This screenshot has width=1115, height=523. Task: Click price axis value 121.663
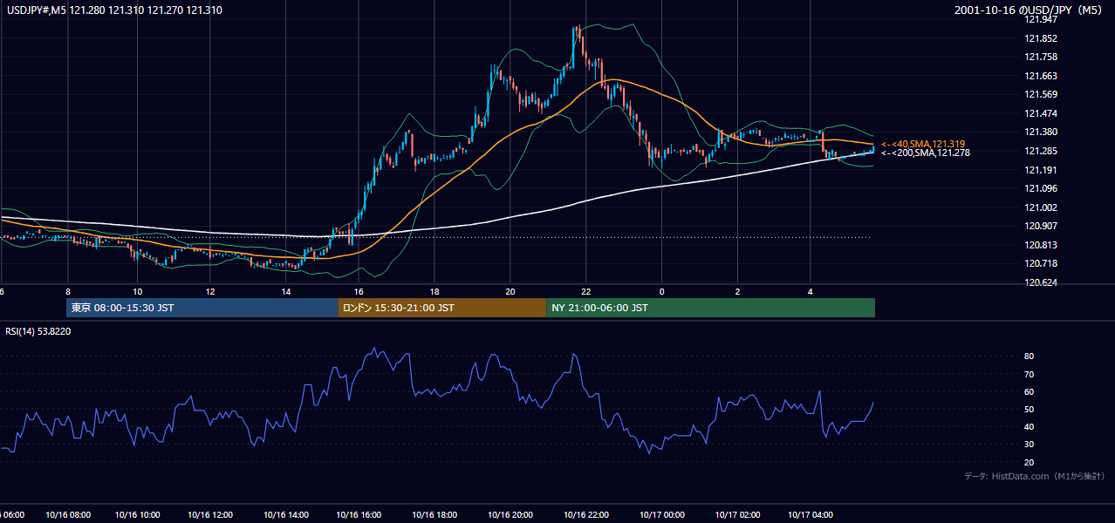(1040, 76)
